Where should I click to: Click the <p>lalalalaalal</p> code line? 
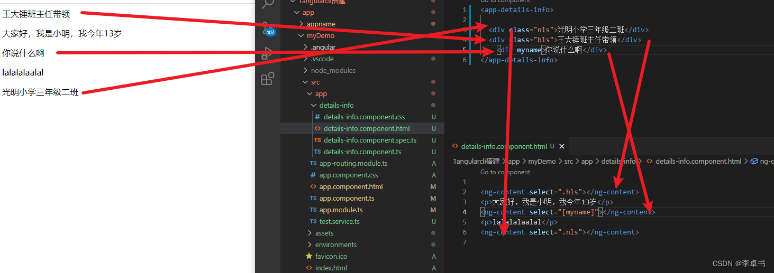pos(519,222)
